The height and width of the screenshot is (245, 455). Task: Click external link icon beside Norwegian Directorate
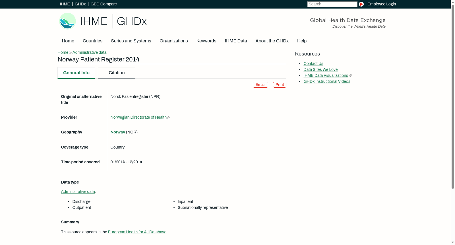coord(169,118)
